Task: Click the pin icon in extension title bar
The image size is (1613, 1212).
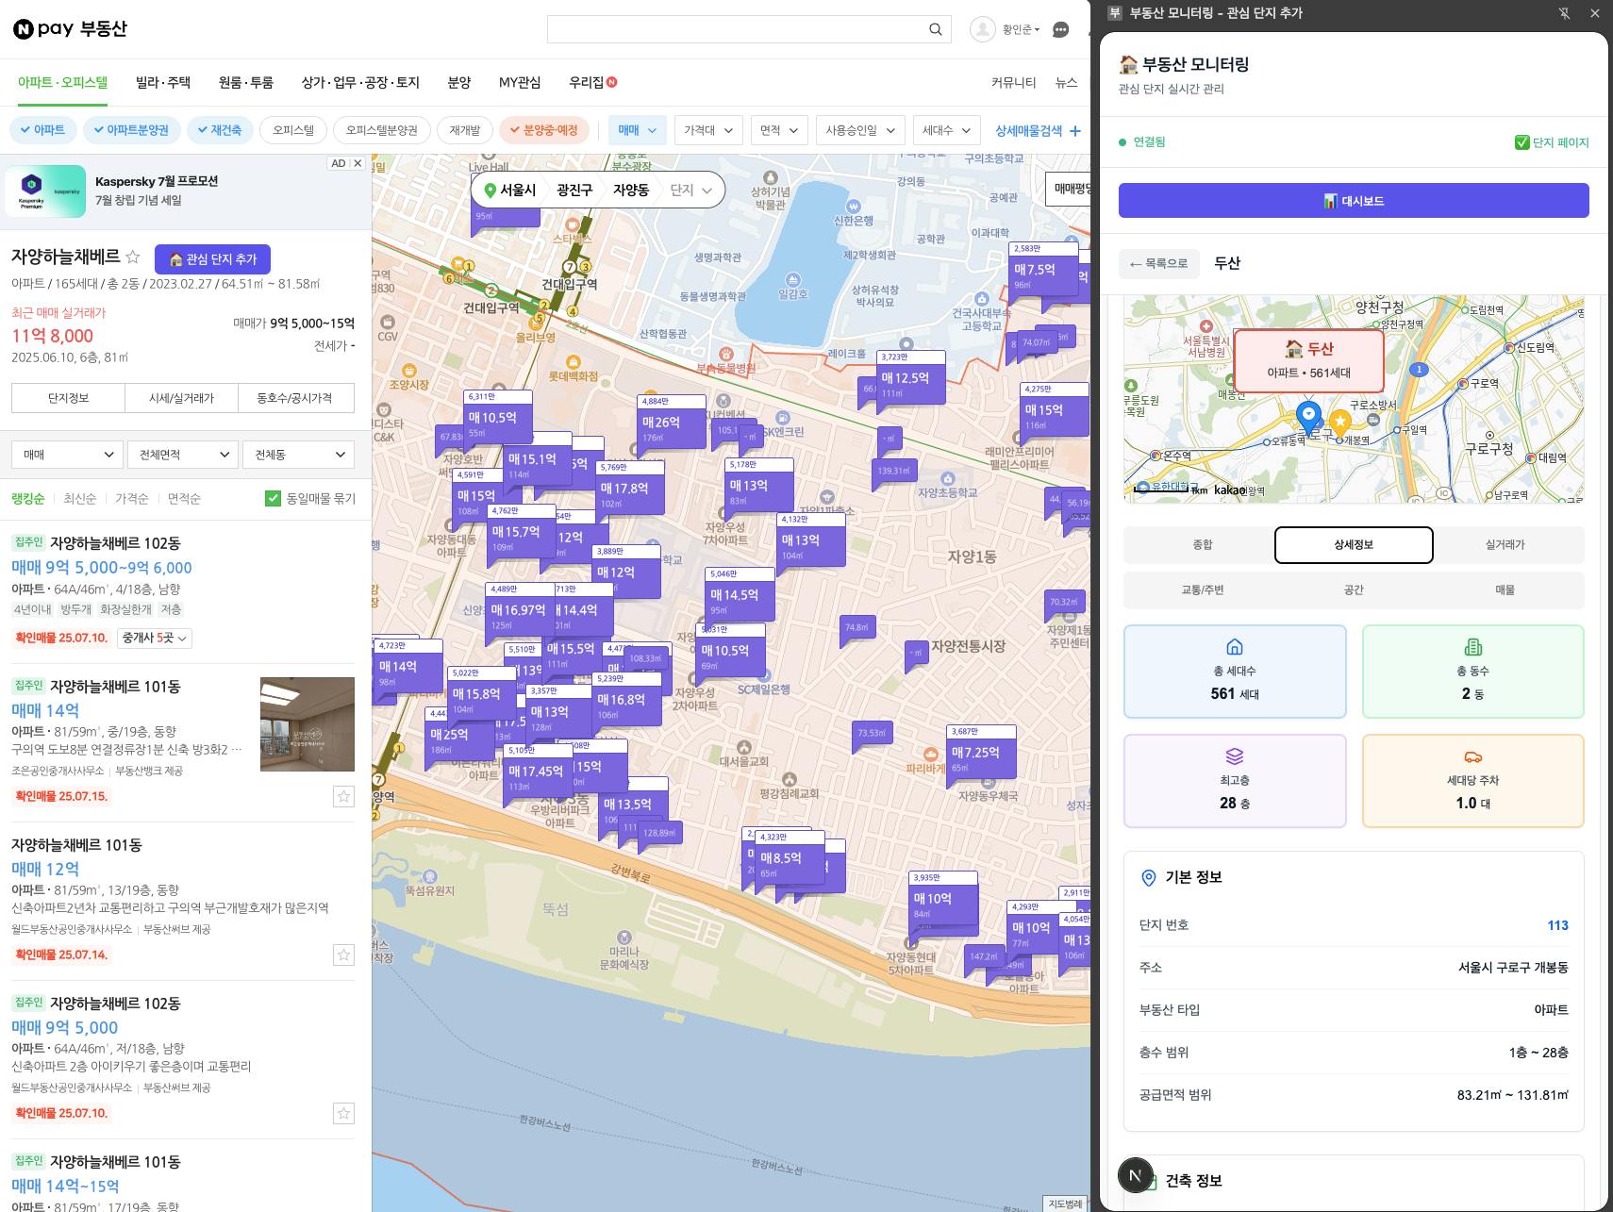Action: coord(1564,13)
